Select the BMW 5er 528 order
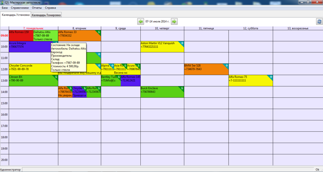 [206, 69]
